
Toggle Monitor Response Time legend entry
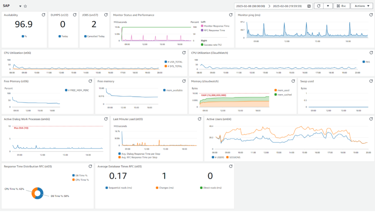tap(215, 26)
